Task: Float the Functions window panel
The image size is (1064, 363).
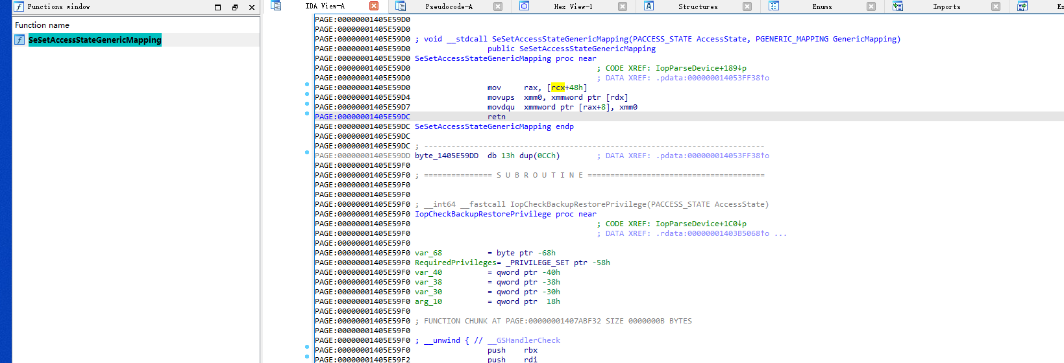Action: [x=235, y=7]
